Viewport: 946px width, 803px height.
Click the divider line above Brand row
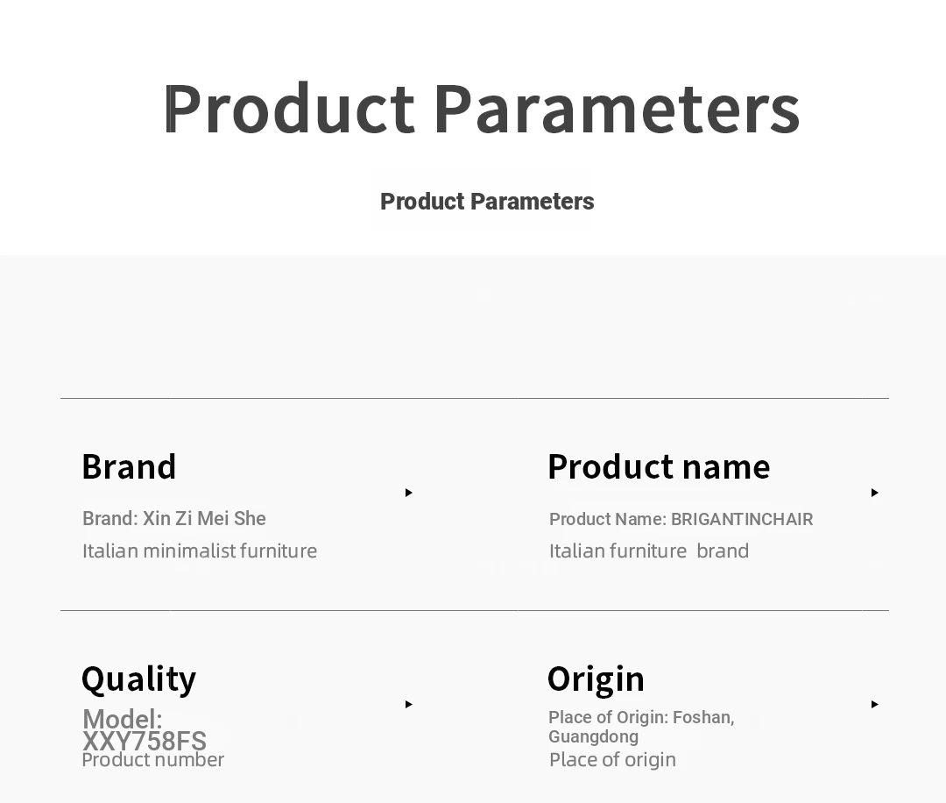[x=474, y=399]
